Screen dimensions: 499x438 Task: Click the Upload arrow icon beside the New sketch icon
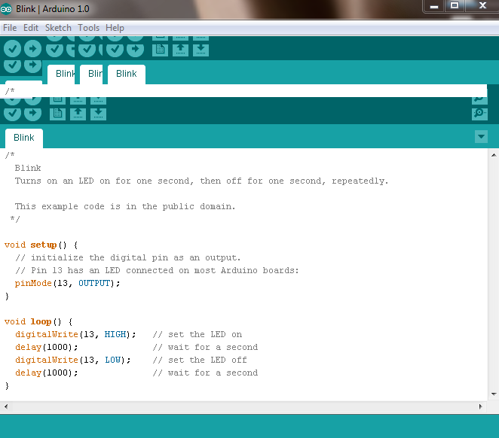(32, 114)
